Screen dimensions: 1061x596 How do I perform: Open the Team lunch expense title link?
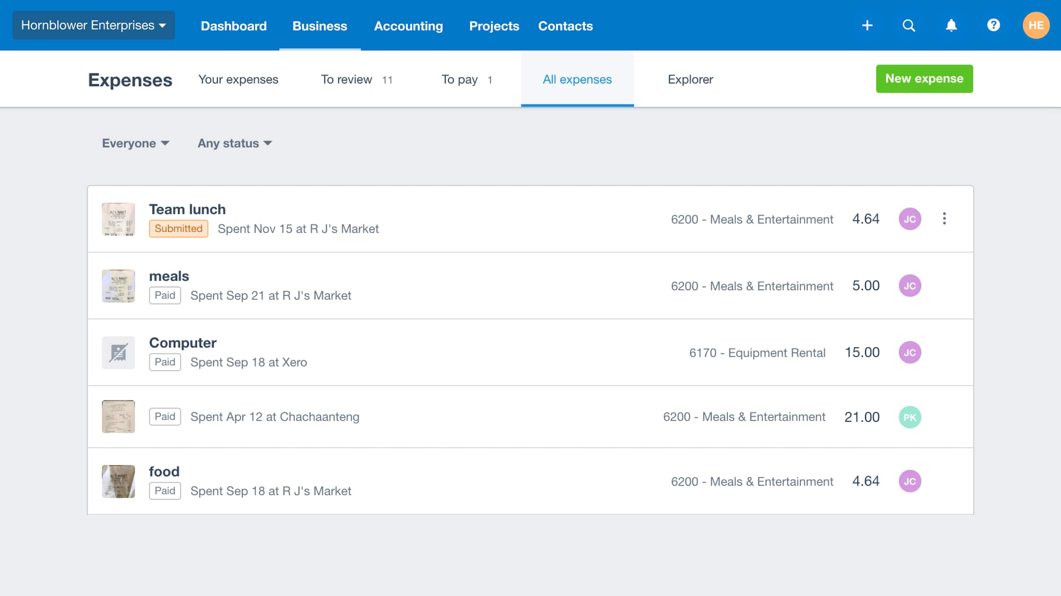(x=187, y=209)
